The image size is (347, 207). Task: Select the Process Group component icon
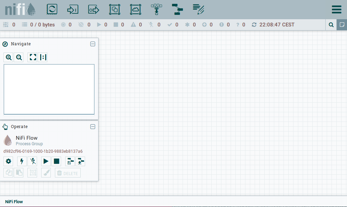point(115,10)
